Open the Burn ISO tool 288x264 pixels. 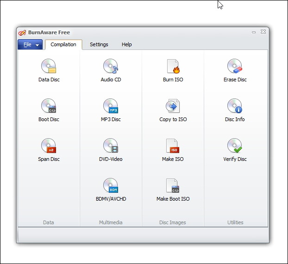173,70
